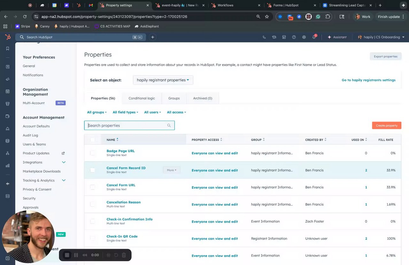Follow Go to hapily registrants settings link
This screenshot has width=409, height=265.
click(369, 80)
